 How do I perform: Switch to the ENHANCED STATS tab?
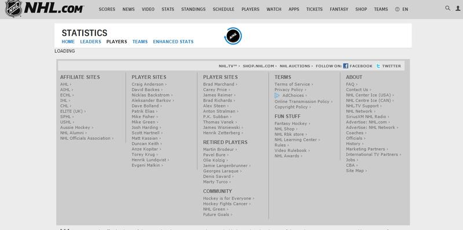pyautogui.click(x=173, y=42)
